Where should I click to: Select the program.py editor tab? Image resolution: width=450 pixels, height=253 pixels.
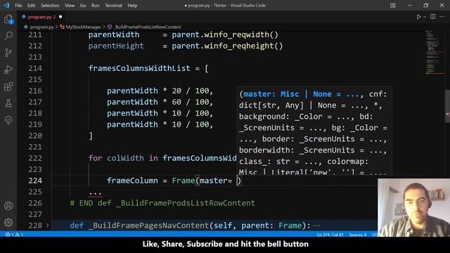pyautogui.click(x=41, y=17)
